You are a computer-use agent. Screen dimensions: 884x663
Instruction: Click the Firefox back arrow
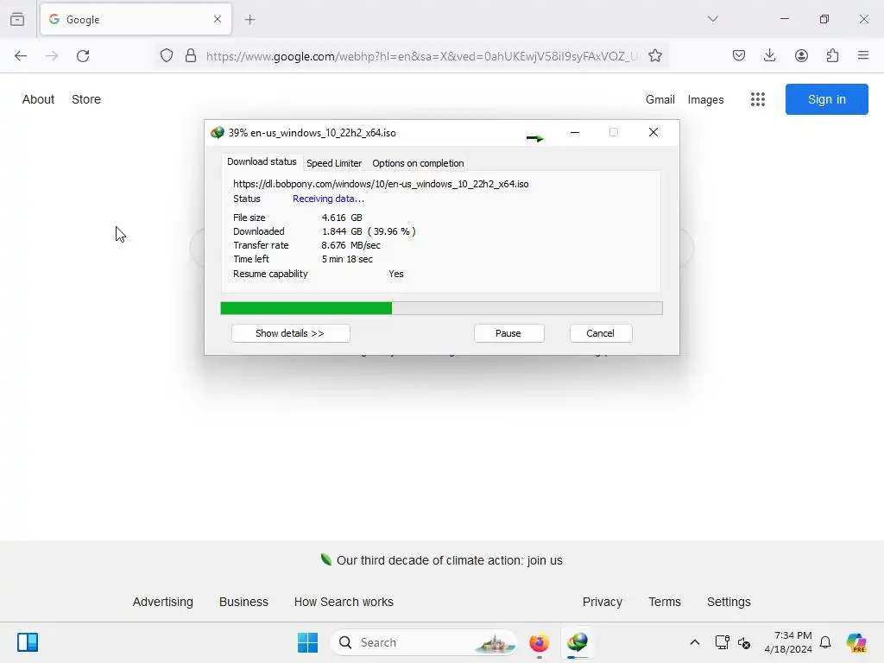click(x=21, y=56)
